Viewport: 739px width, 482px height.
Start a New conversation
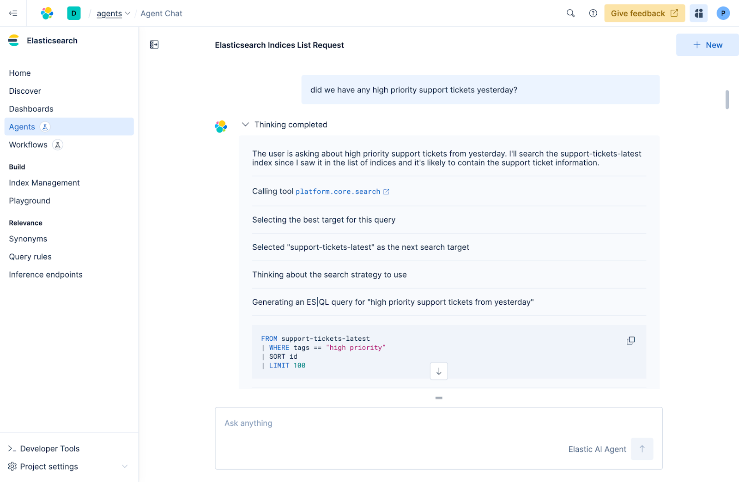click(x=707, y=45)
